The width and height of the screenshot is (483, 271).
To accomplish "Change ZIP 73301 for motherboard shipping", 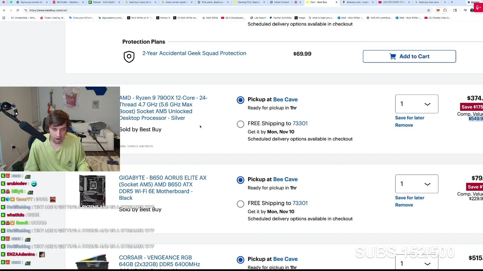I will coord(300,203).
